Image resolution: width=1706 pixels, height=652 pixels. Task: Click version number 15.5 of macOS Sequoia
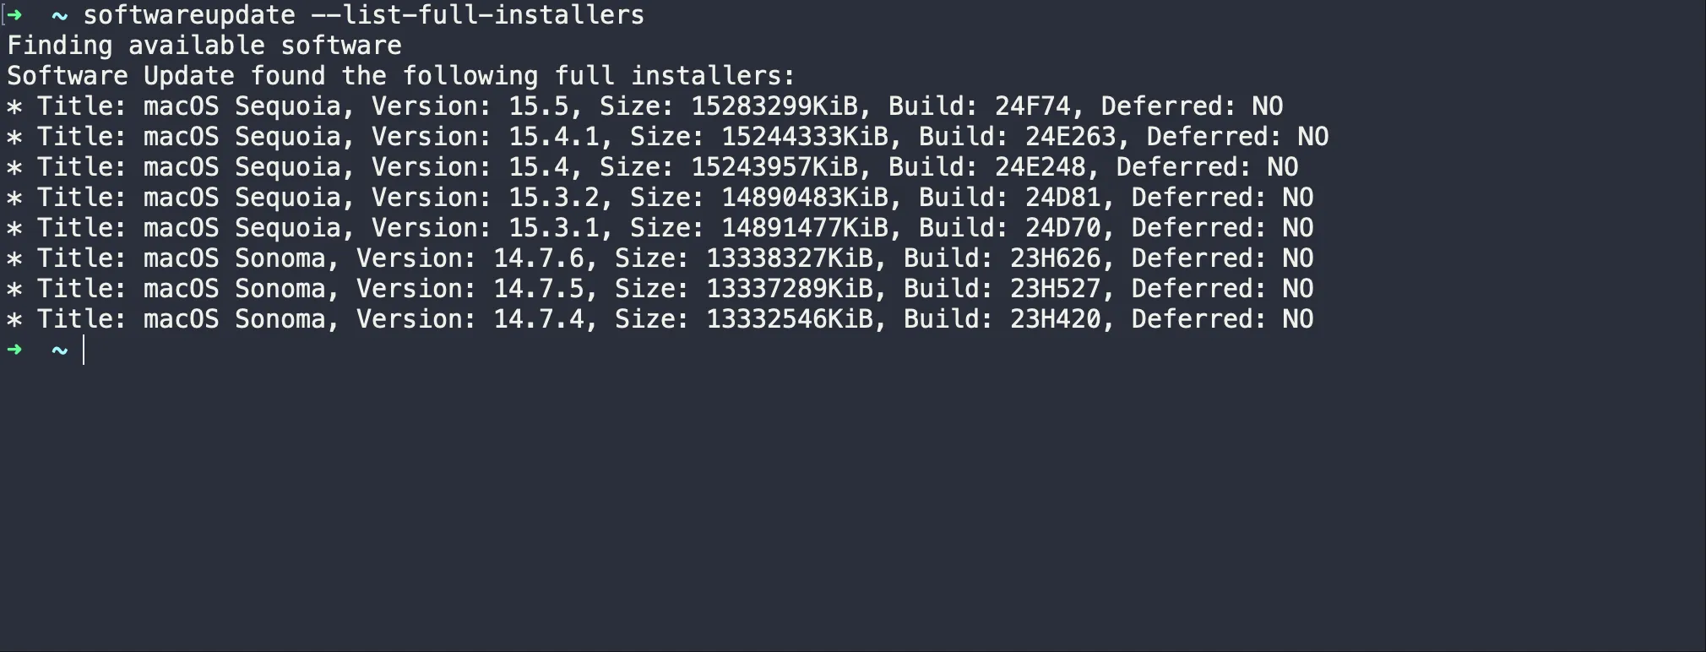click(538, 106)
